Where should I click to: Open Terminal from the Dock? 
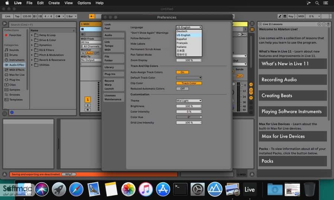pyautogui.click(x=180, y=189)
